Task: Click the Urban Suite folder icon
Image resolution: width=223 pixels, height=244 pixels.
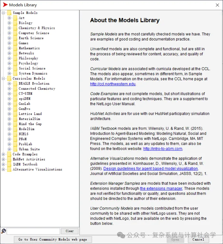Action: [15, 149]
